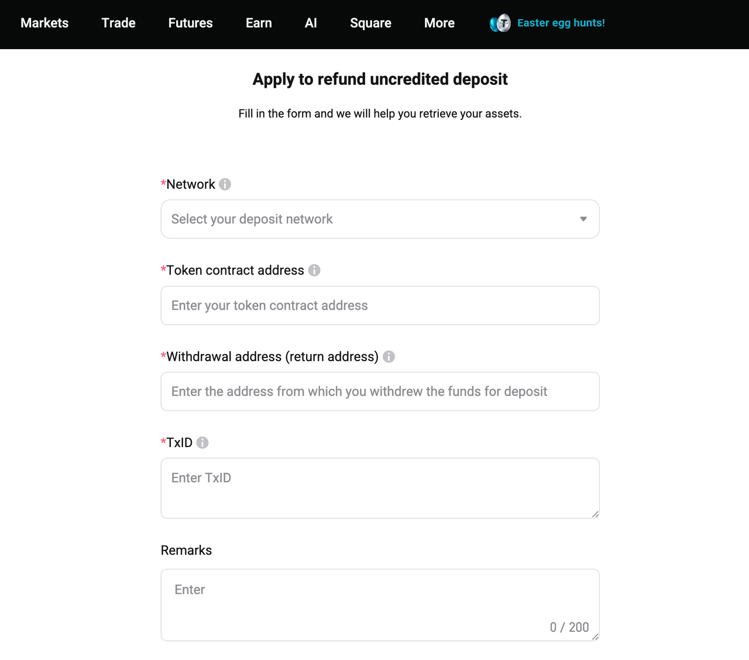Visit the Square page

[x=370, y=23]
